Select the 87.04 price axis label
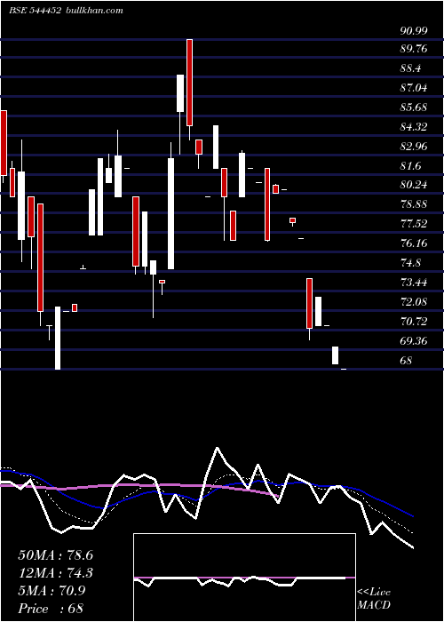 (x=414, y=88)
